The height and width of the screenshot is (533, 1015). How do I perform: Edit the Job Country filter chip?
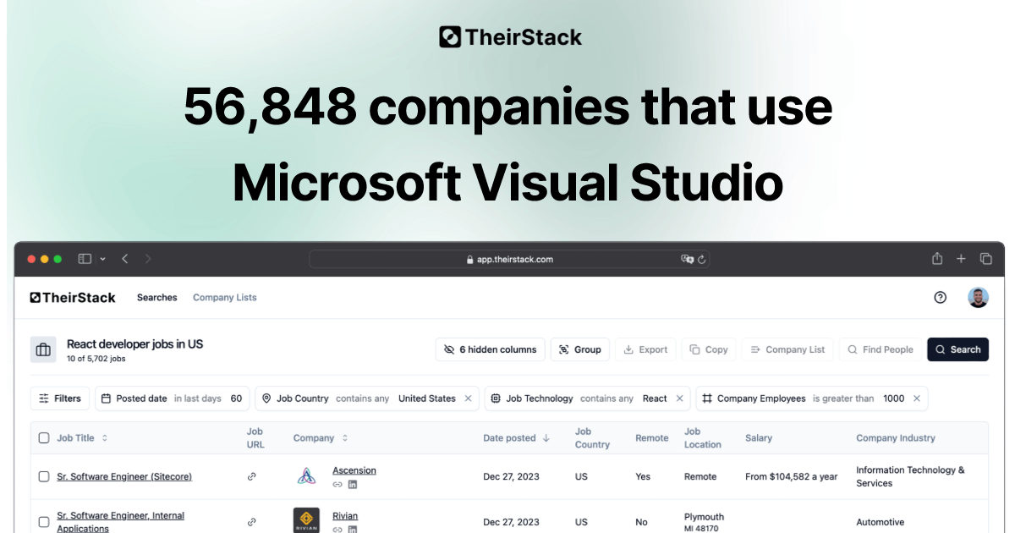click(367, 398)
